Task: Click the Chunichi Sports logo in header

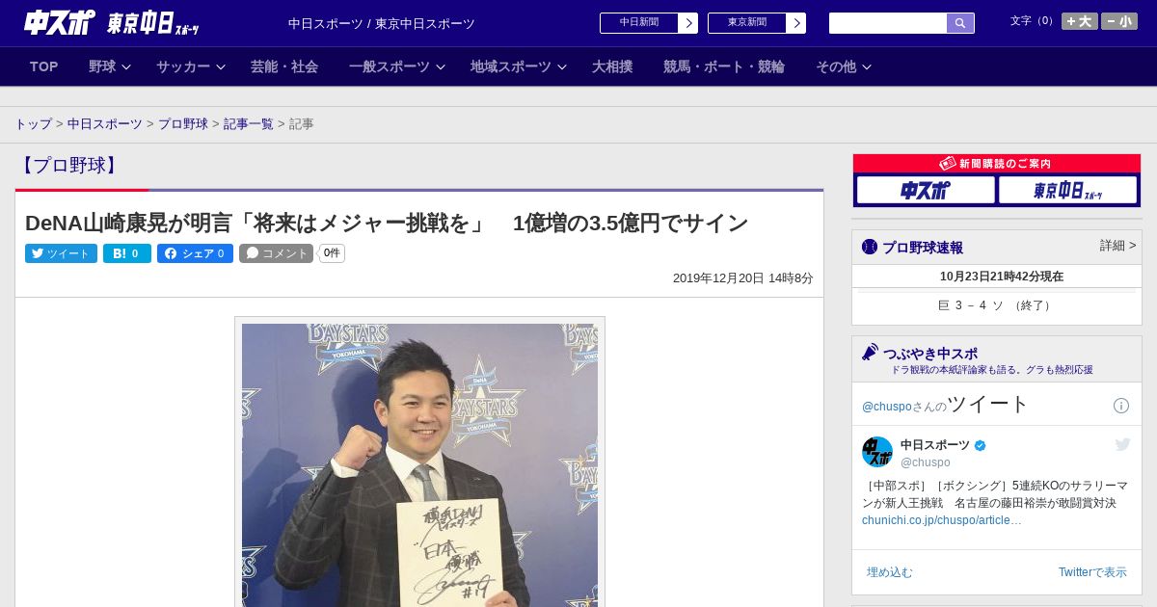Action: pos(59,22)
